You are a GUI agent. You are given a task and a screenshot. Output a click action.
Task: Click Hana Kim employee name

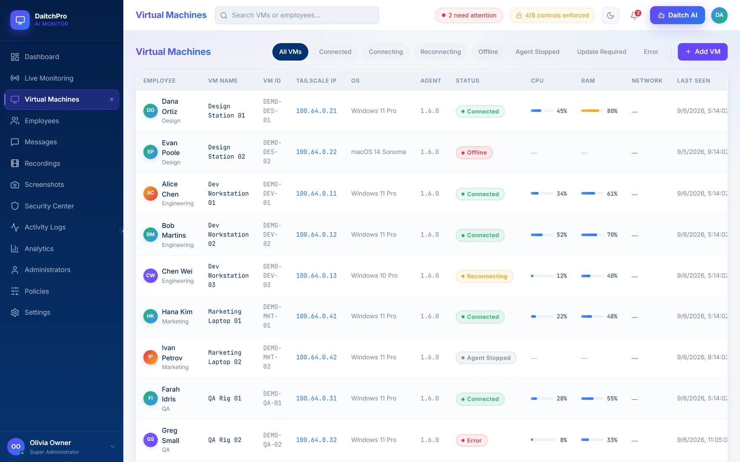pos(177,312)
